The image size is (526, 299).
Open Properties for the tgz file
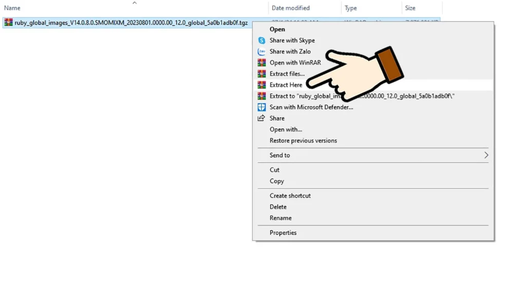pos(283,233)
